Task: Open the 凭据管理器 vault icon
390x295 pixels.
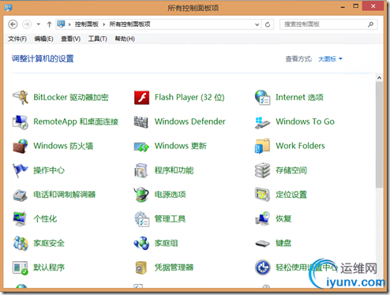Action: (141, 267)
